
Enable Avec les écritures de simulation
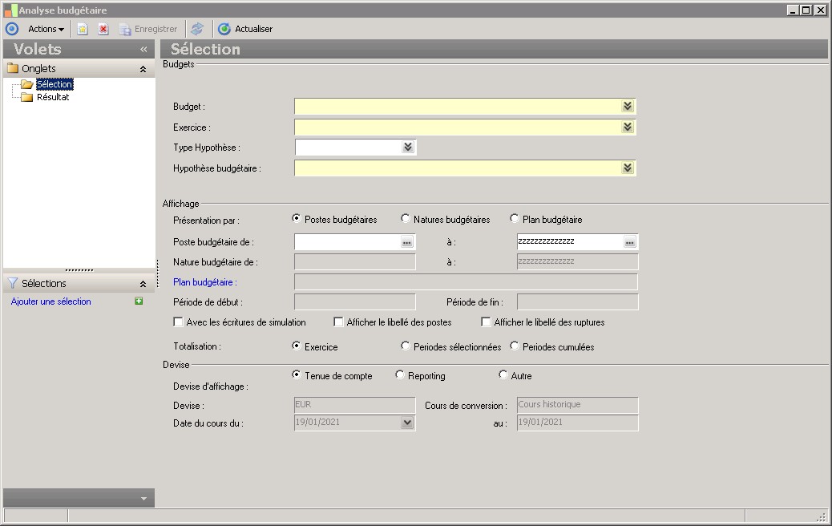click(179, 322)
